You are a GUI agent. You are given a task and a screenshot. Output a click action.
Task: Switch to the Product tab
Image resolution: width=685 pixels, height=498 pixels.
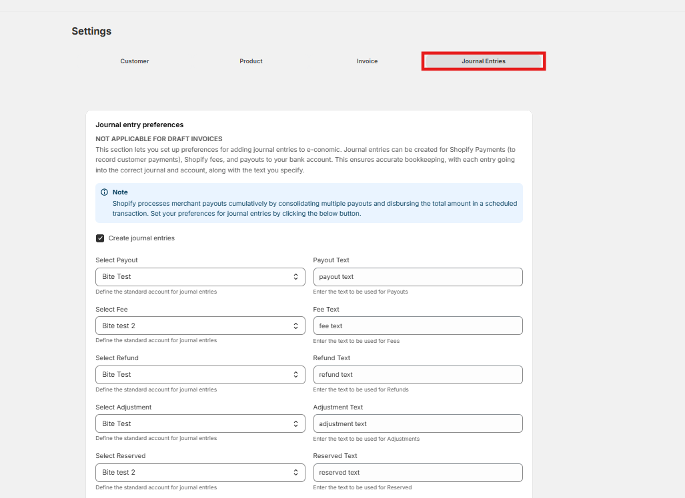pyautogui.click(x=251, y=61)
